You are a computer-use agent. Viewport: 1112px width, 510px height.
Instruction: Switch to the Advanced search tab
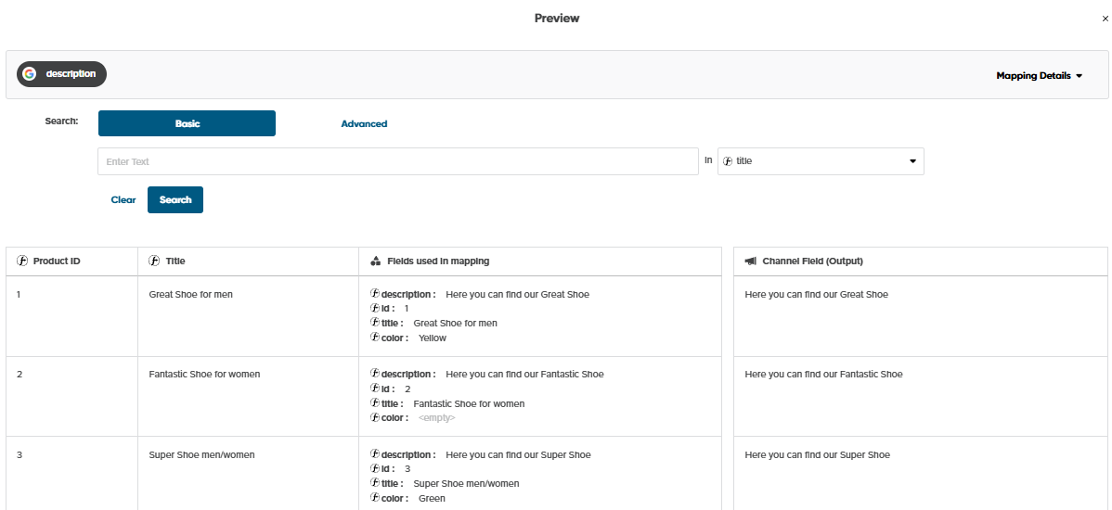[364, 123]
